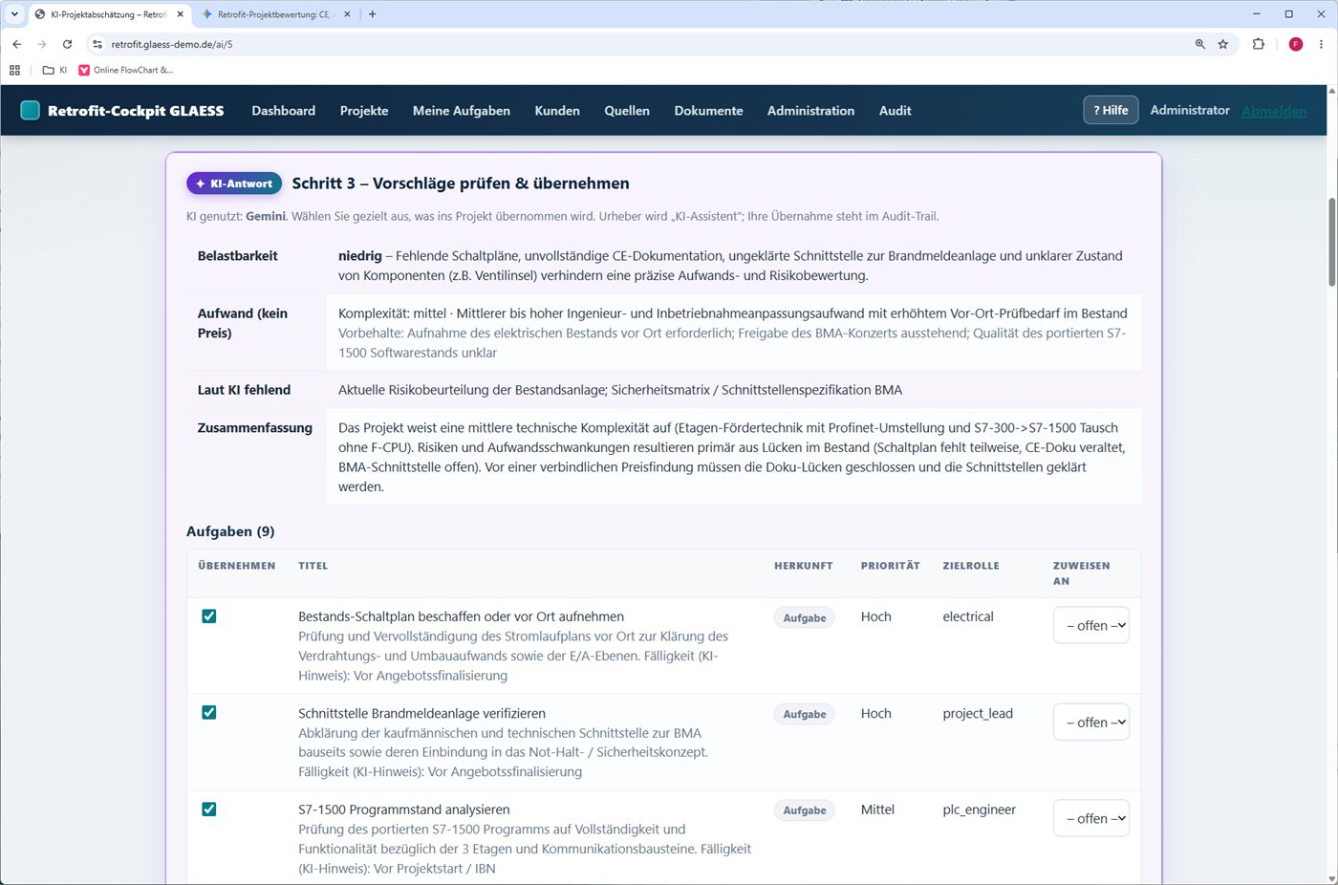This screenshot has width=1338, height=885.
Task: Open the Online FlowChart bookmark
Action: pyautogui.click(x=126, y=70)
